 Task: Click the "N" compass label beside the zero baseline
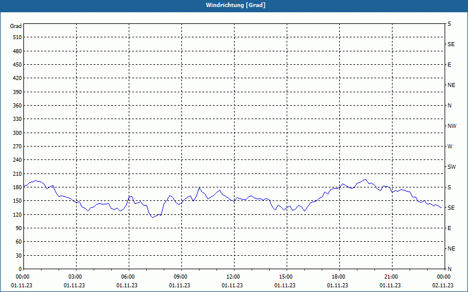(449, 269)
